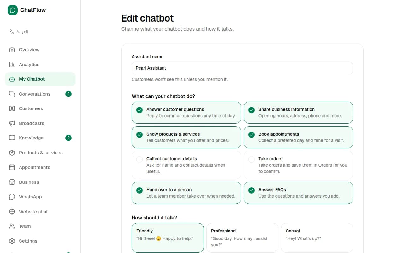Click the Customers contact icon
Viewport: 404px width, 253px height.
tap(12, 108)
